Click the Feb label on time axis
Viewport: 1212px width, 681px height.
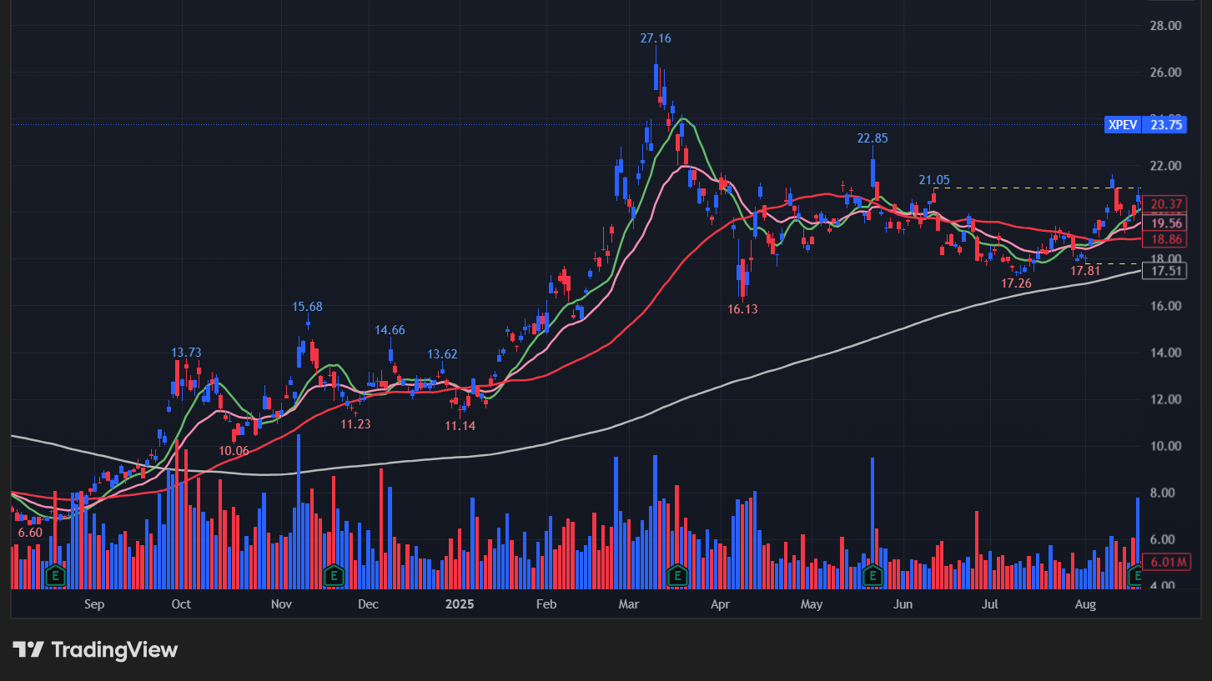(546, 604)
